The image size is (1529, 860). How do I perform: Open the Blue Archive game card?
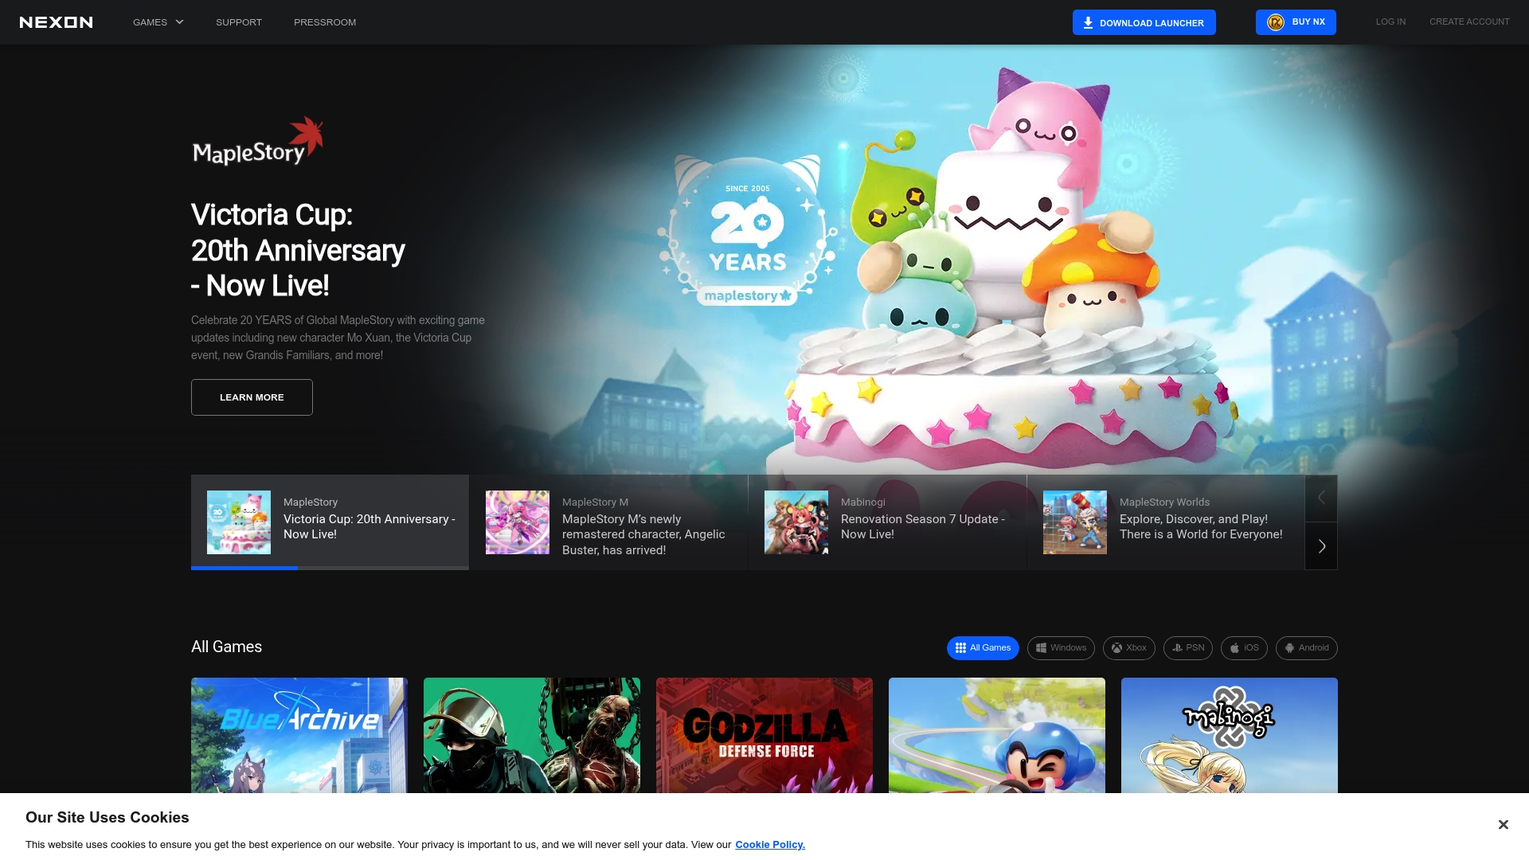[x=299, y=735]
